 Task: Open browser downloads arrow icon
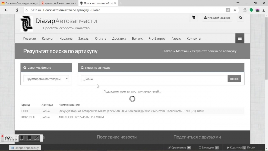click(x=264, y=10)
